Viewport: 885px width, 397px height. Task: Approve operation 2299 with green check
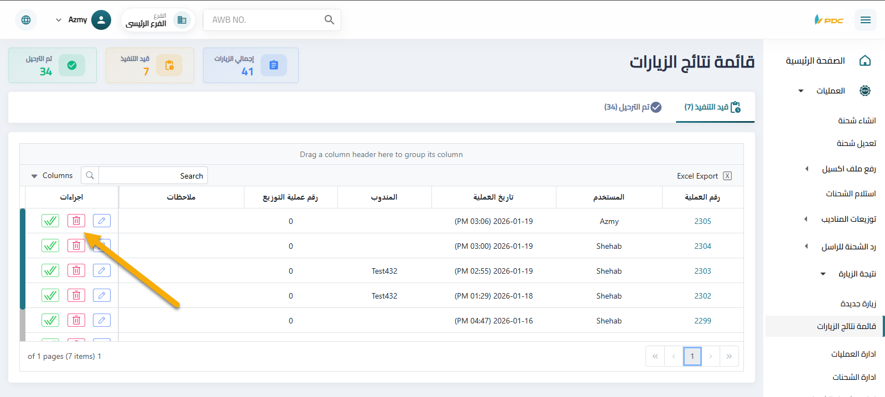(50, 320)
